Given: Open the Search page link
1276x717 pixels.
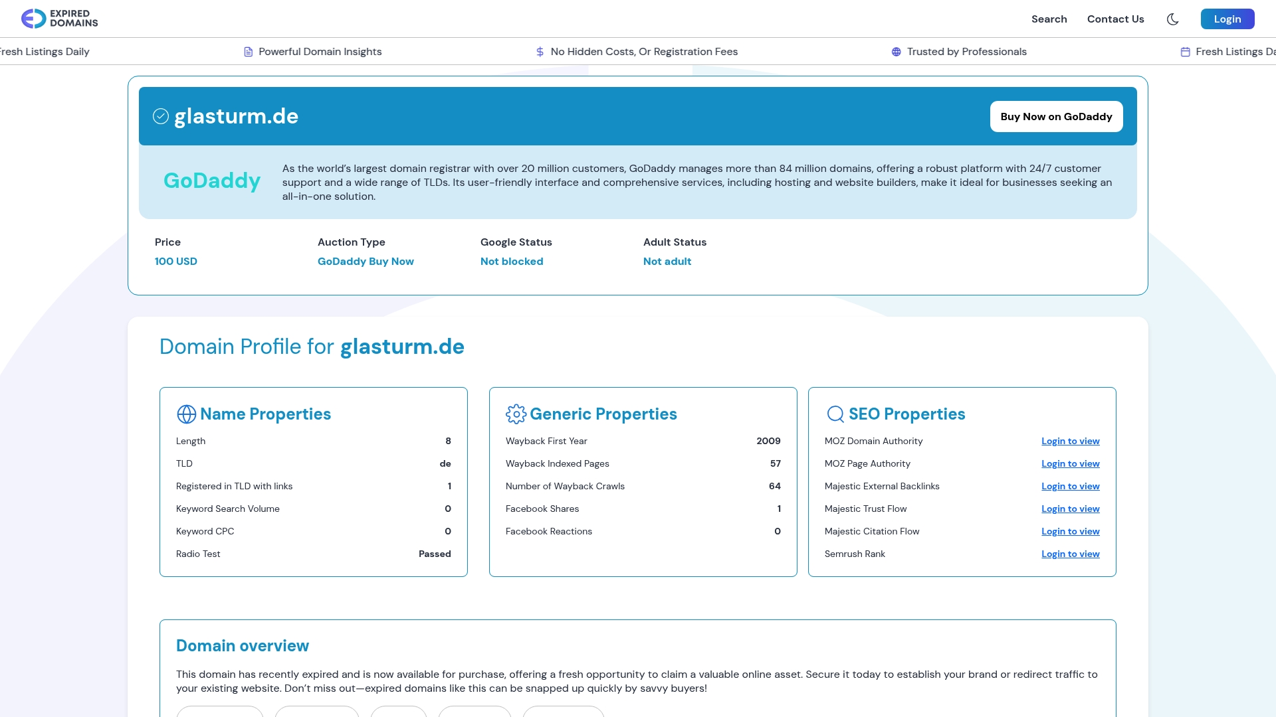Looking at the screenshot, I should (1049, 19).
